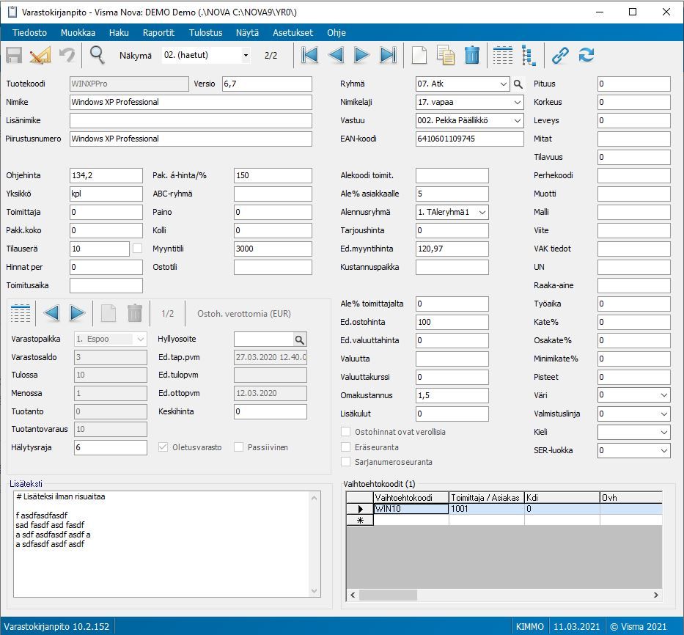
Task: Click the blue refresh arrows icon
Action: pyautogui.click(x=586, y=55)
